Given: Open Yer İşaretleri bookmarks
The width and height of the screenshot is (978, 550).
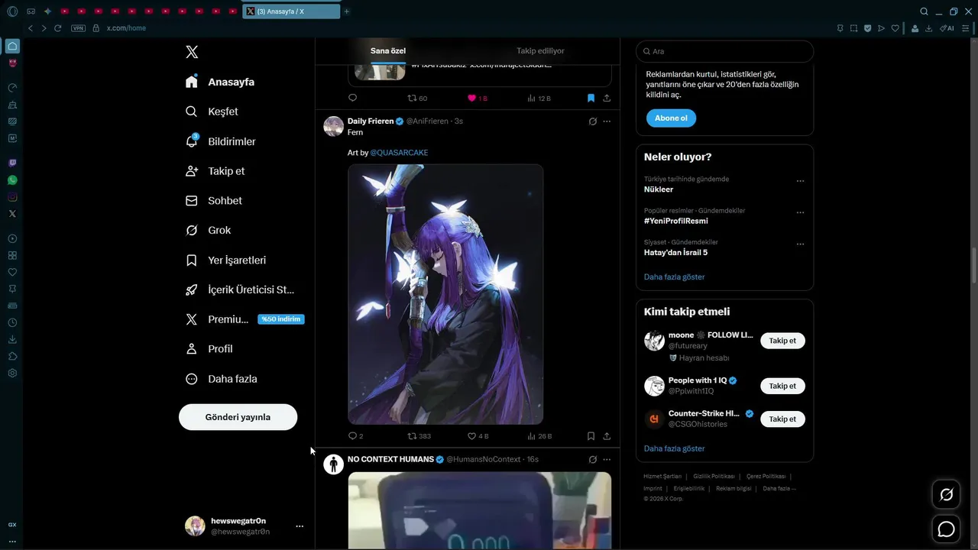Looking at the screenshot, I should pos(225,260).
